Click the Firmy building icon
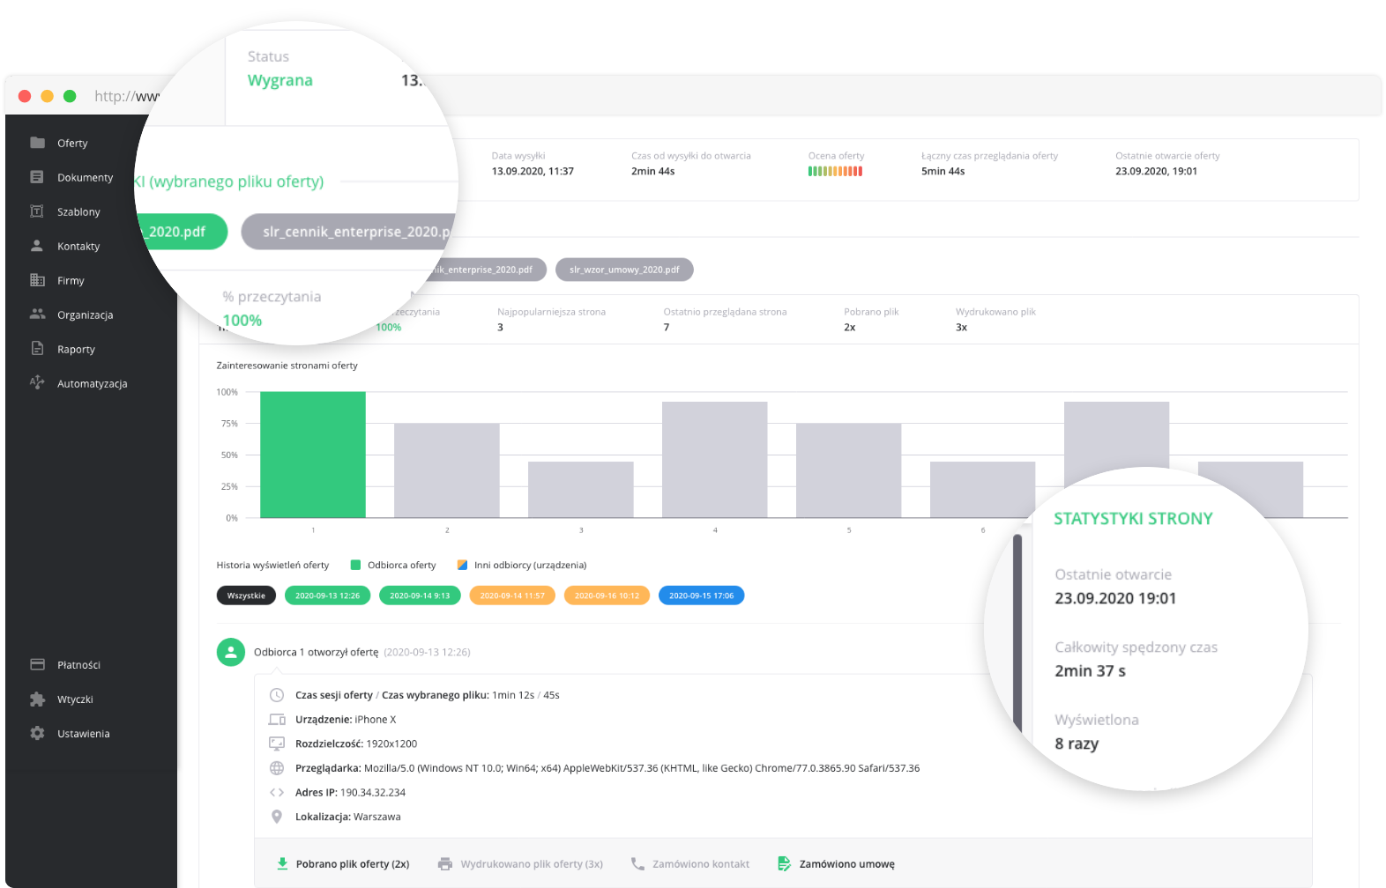The width and height of the screenshot is (1386, 888). coord(37,280)
